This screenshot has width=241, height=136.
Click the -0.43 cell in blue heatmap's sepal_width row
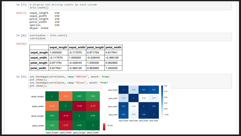tap(144, 98)
